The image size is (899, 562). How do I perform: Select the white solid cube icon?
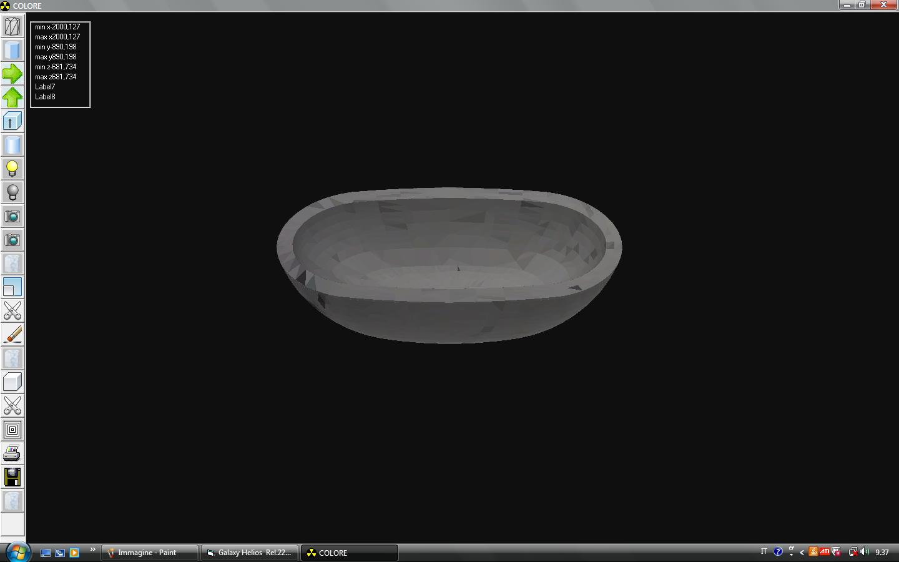12,382
